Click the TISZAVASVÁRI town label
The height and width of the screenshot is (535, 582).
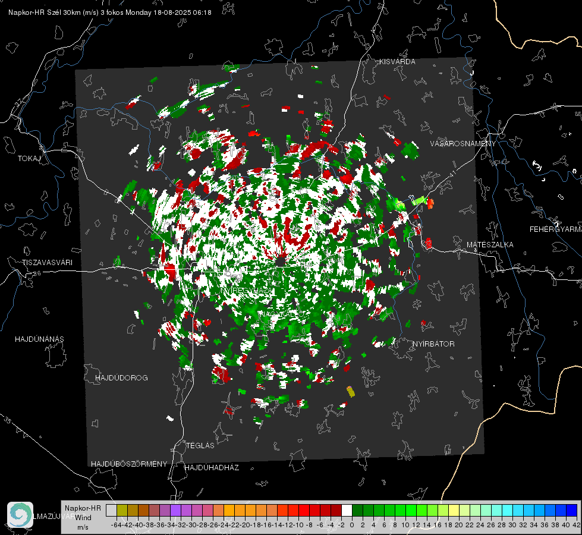[x=47, y=263]
